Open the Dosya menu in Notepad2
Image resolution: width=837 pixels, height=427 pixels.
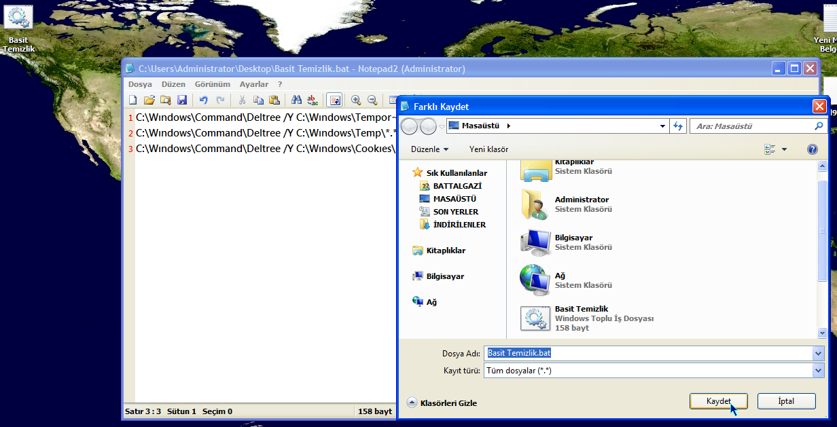click(x=140, y=84)
